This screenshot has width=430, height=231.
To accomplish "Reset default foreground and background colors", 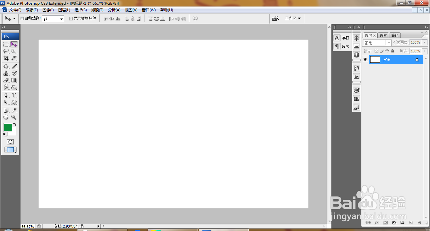I will click(4, 135).
